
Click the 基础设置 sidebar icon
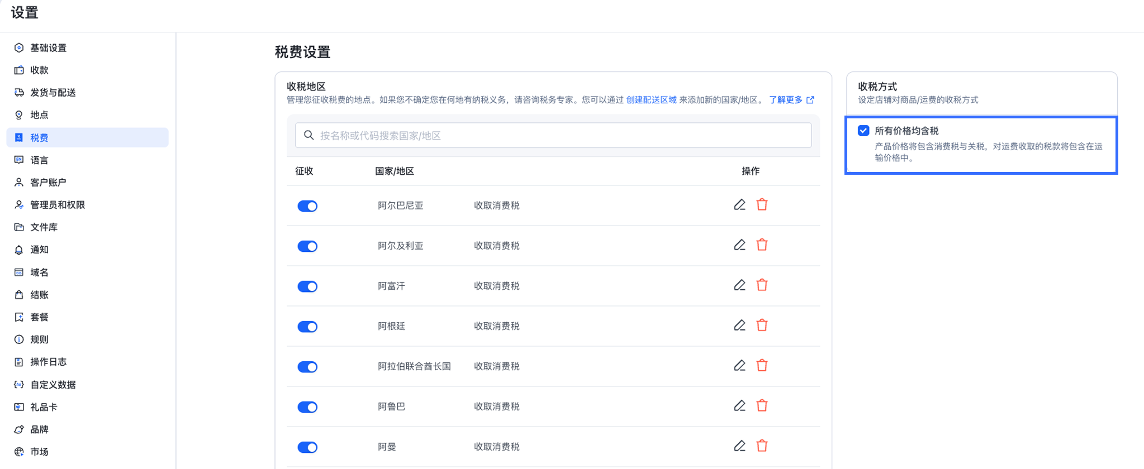coord(19,47)
